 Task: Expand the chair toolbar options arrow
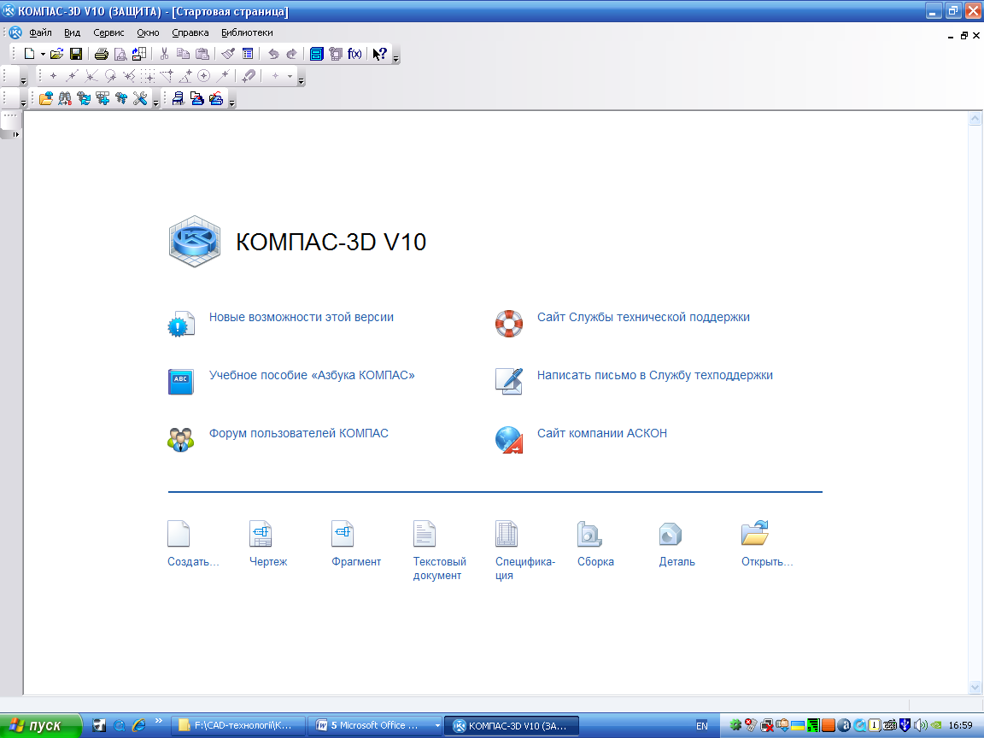coord(231,102)
